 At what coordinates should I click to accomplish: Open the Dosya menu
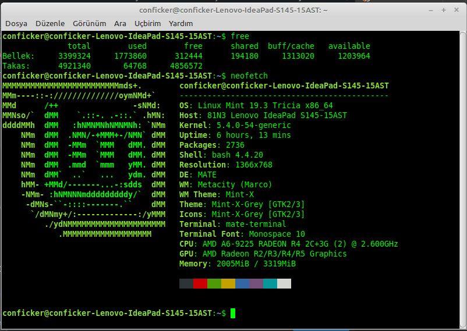(16, 23)
